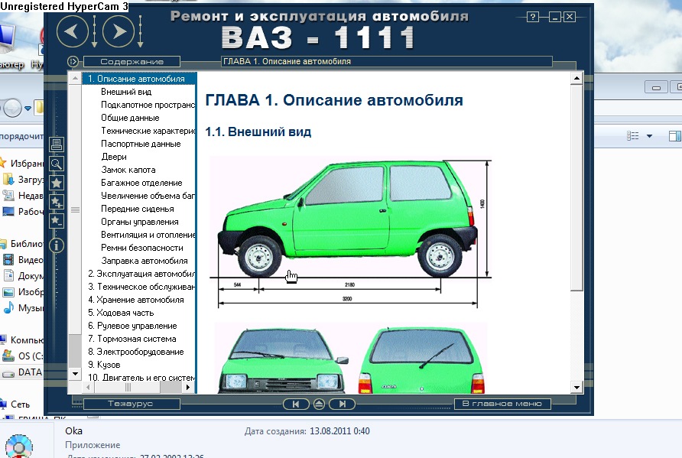Open Ремни безопасности section

coord(141,248)
